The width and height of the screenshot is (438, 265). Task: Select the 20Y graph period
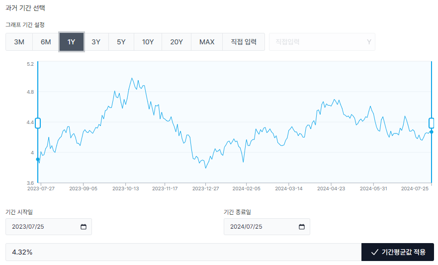[176, 42]
